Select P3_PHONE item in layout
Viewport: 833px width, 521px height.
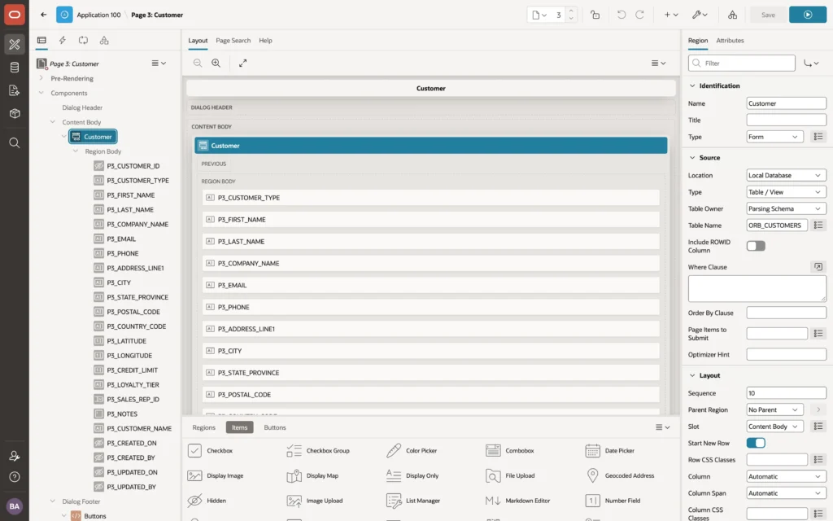(430, 307)
